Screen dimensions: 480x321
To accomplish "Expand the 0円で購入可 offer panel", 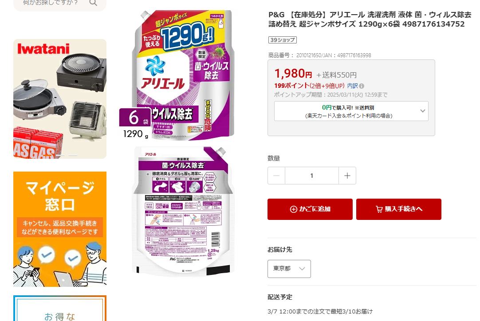I will point(351,111).
